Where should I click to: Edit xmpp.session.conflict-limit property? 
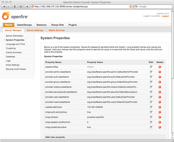click(151, 122)
